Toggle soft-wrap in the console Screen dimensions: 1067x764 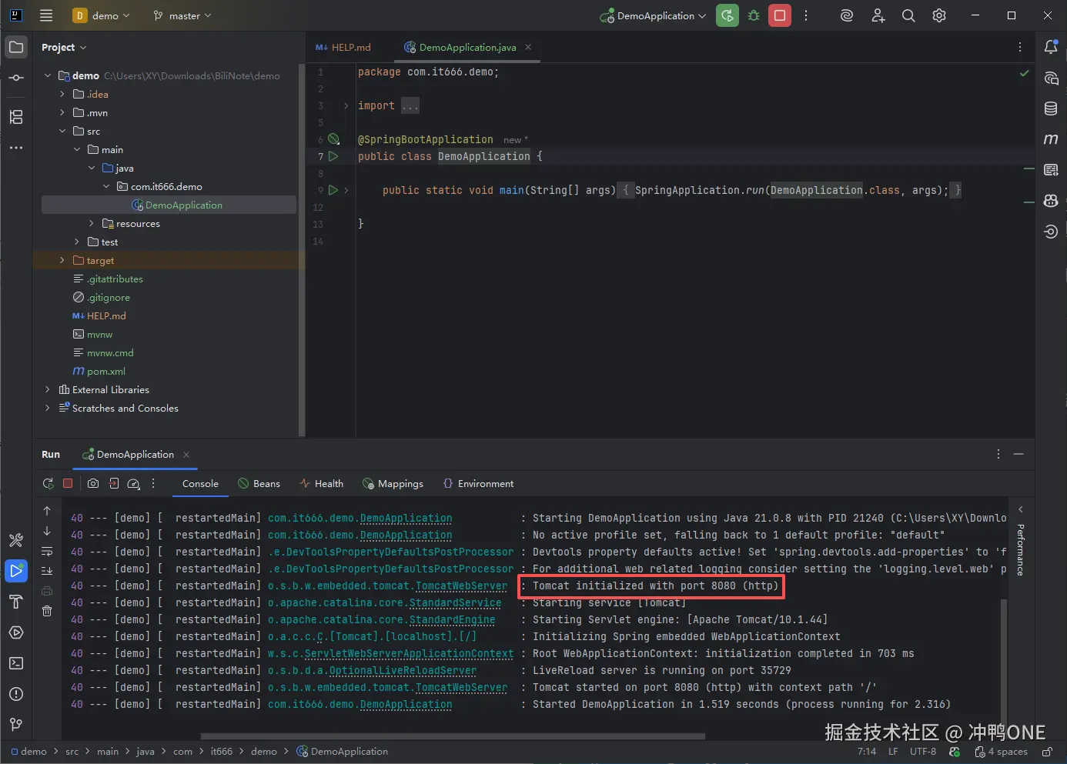pos(47,551)
